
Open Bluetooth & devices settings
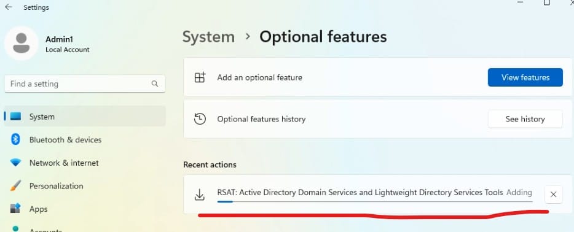[65, 139]
